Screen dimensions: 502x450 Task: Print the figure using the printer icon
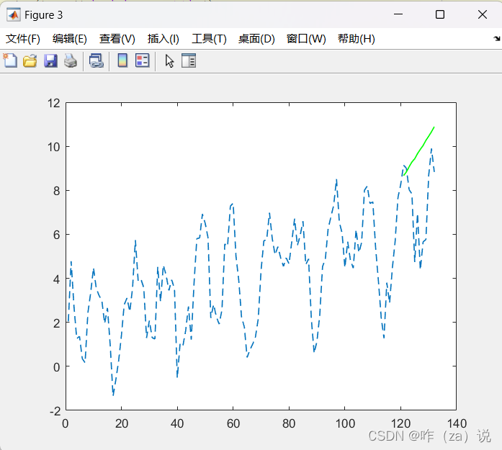pos(70,60)
